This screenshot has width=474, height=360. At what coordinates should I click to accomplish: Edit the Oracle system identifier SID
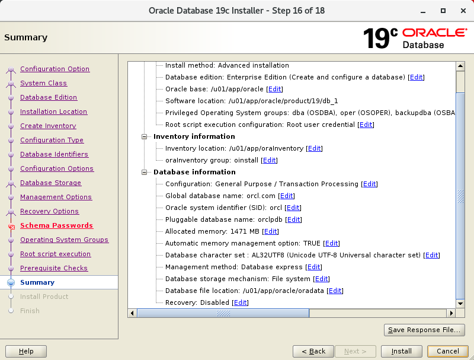click(x=293, y=208)
